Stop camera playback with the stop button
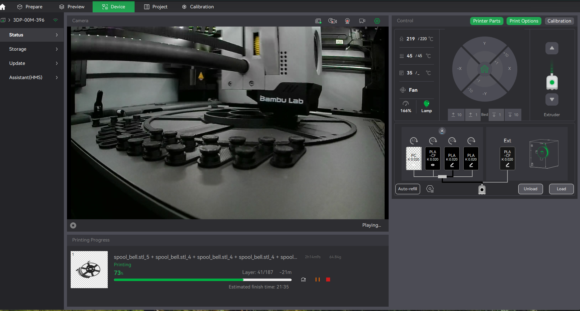 [73, 225]
